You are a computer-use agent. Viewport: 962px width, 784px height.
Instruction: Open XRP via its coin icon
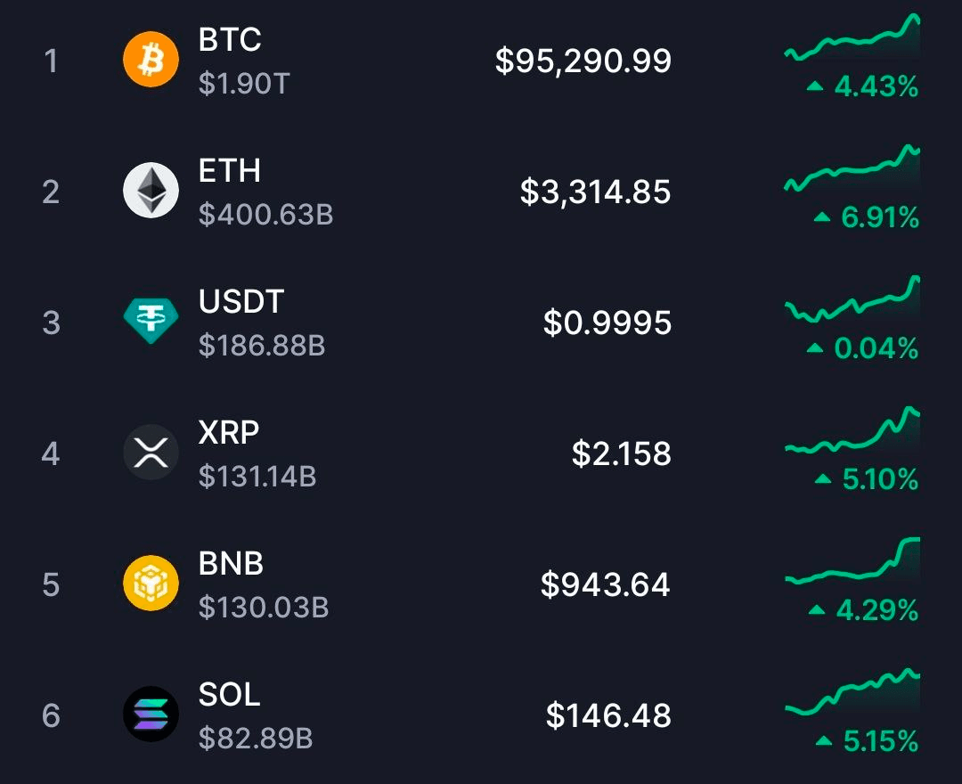point(151,452)
